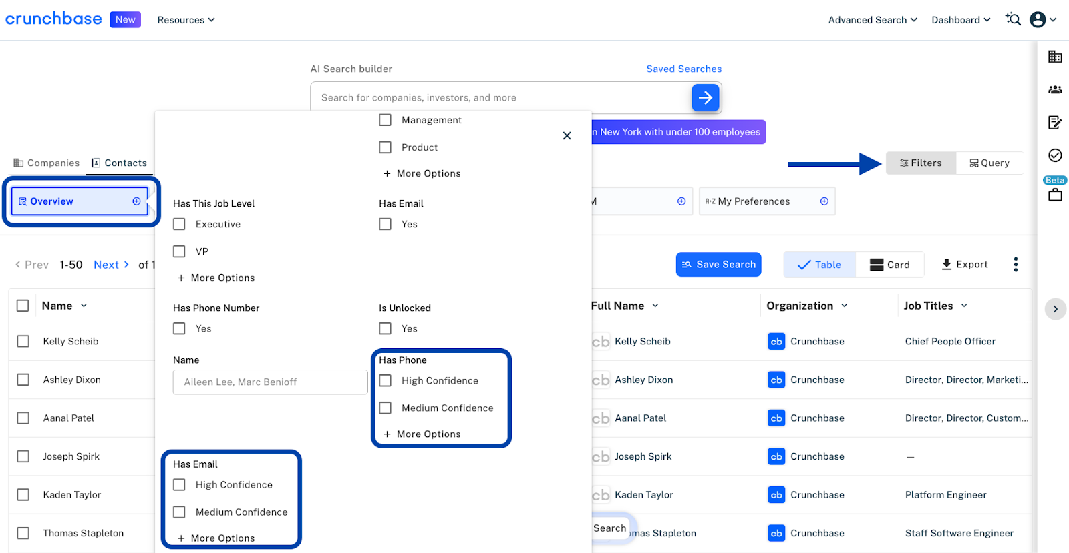1069x553 pixels.
Task: Check the Management checkbox
Action: tap(386, 120)
